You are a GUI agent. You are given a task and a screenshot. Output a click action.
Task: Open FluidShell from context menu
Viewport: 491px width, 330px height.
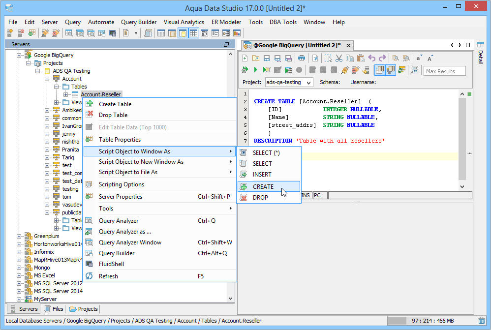pos(160,264)
